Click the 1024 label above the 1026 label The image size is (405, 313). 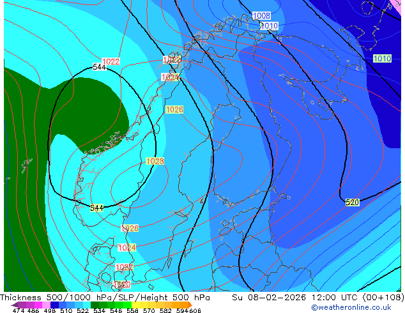(170, 77)
